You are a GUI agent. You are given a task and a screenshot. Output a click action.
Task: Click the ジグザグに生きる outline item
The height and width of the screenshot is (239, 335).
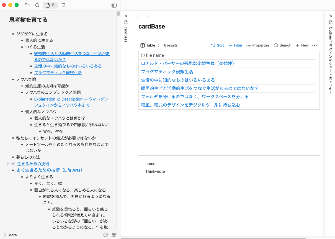coord(32,34)
